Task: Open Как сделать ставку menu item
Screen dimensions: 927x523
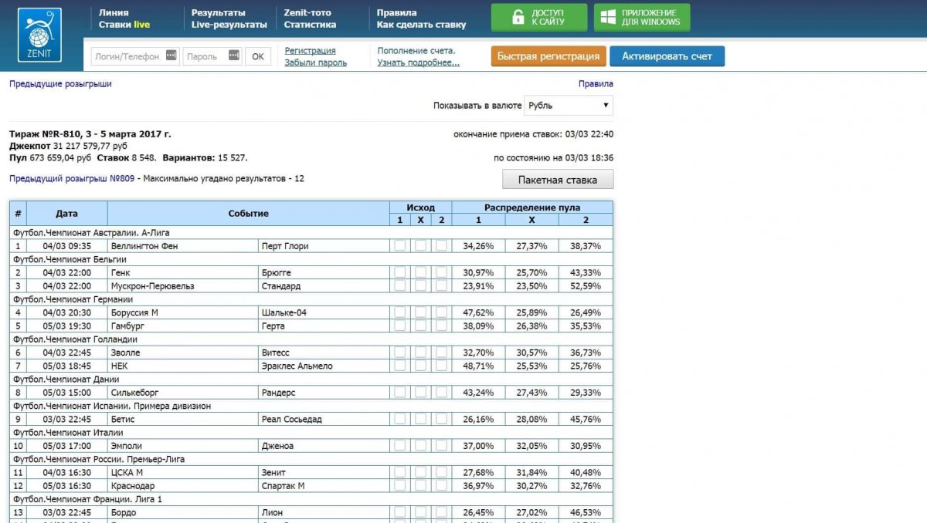Action: pos(422,25)
